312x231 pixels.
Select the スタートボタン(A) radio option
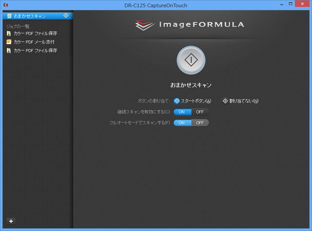(193, 101)
